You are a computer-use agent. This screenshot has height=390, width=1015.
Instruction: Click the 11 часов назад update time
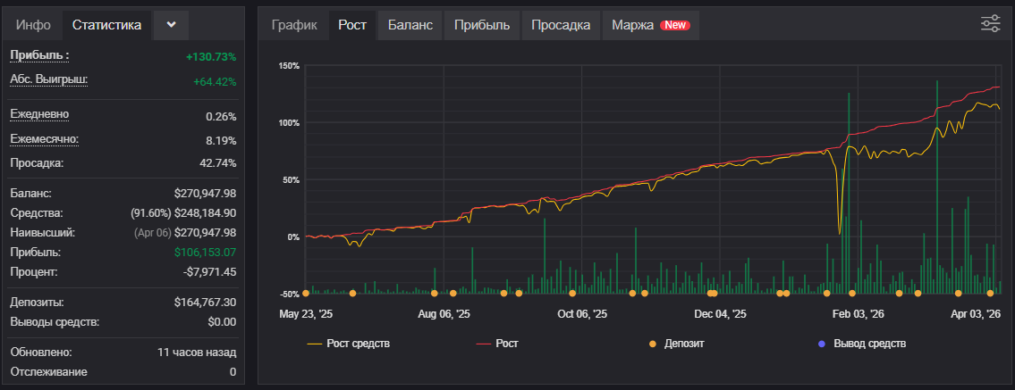[197, 353]
